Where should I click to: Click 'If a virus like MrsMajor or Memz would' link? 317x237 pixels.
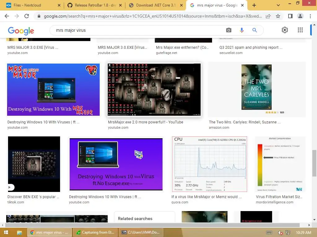[x=206, y=197]
